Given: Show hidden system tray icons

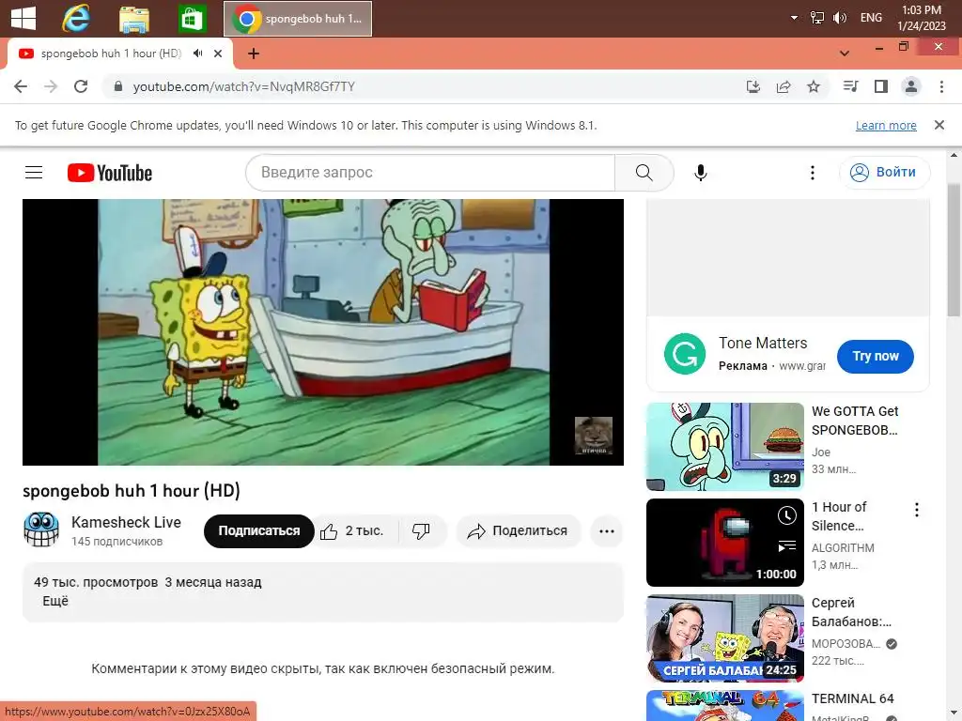Looking at the screenshot, I should point(794,18).
